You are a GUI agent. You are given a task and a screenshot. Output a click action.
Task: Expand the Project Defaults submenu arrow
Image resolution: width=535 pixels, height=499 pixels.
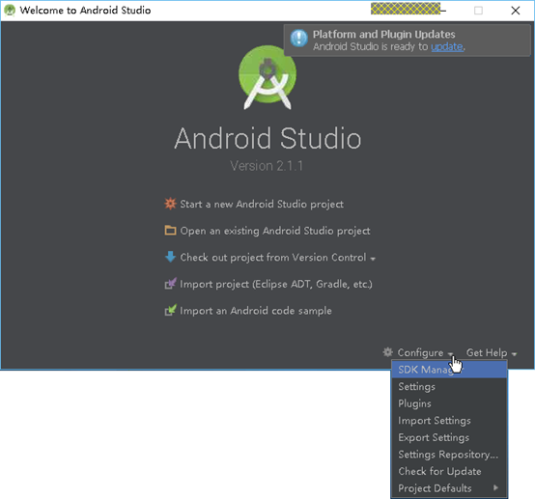click(495, 487)
